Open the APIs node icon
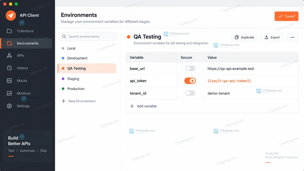The image size is (304, 171). (x=9, y=56)
